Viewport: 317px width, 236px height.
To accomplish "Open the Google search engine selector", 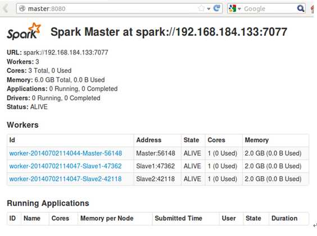I will point(234,8).
